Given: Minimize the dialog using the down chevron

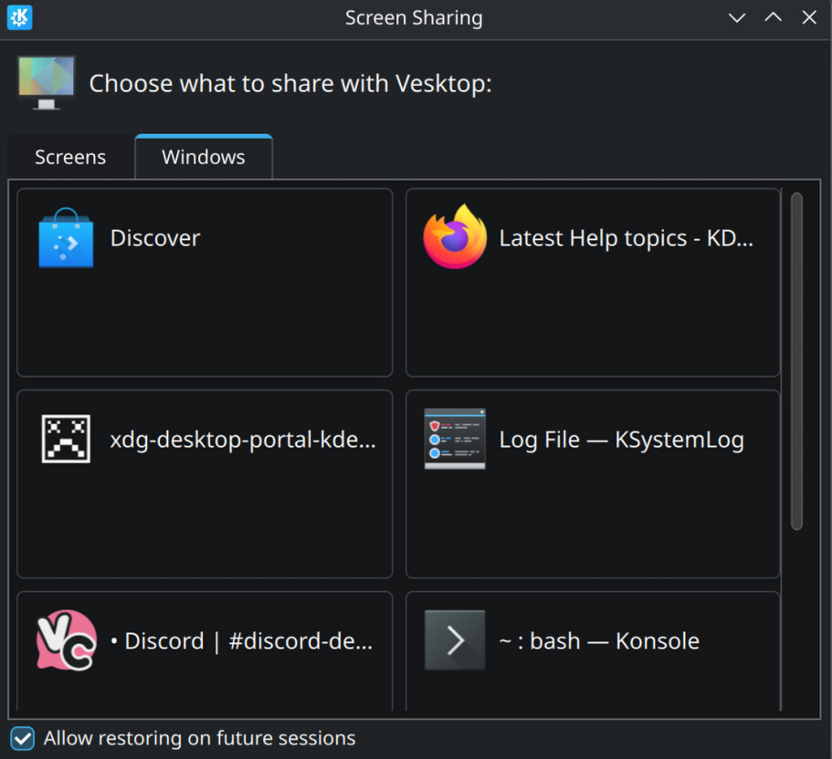Looking at the screenshot, I should [737, 18].
